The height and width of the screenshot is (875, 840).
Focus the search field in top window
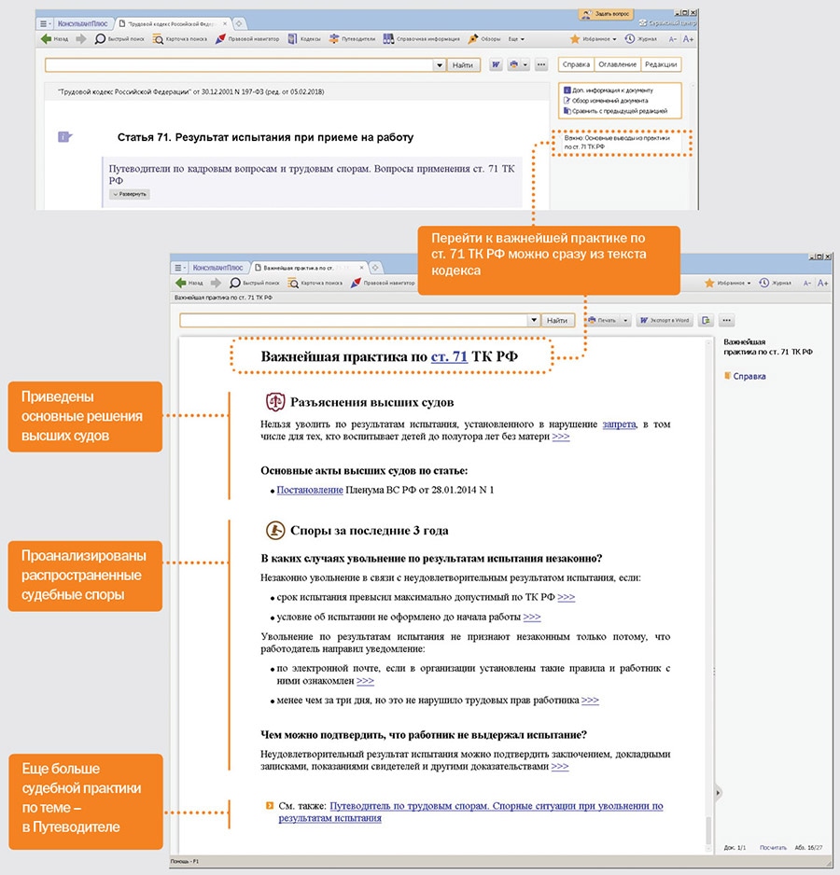click(x=240, y=65)
